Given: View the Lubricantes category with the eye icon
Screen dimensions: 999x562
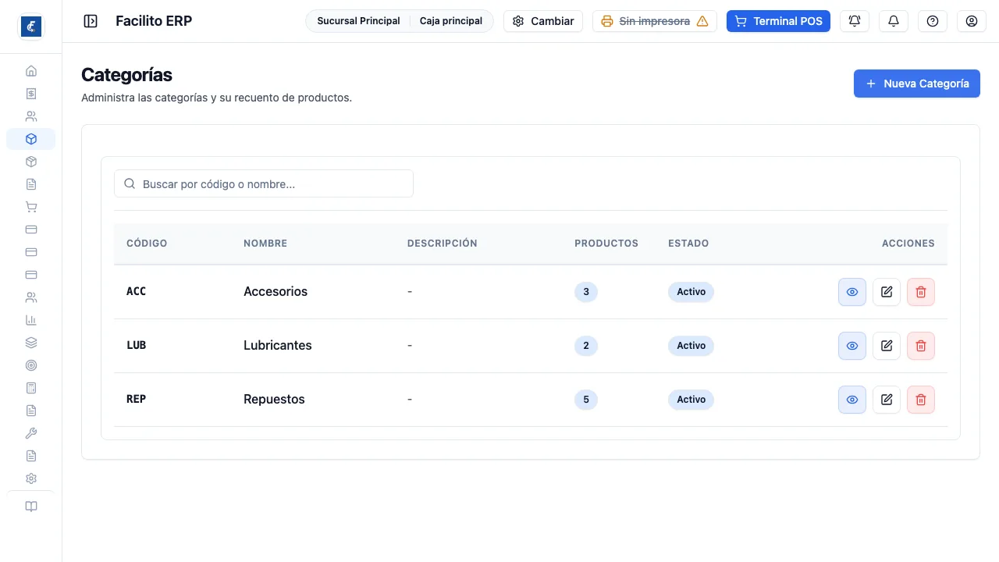Looking at the screenshot, I should click(852, 346).
